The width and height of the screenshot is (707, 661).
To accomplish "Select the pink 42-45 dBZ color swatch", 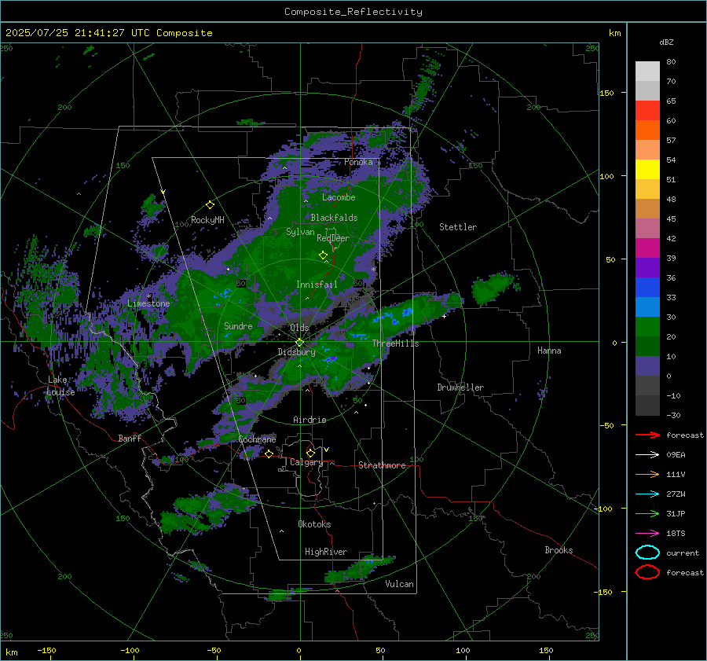I will pos(647,229).
